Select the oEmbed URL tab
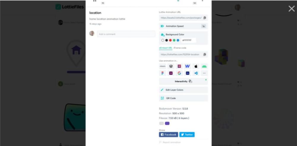The image size is (297, 146). 165,48
